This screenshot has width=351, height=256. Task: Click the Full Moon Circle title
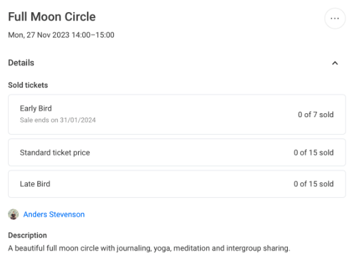coord(52,17)
